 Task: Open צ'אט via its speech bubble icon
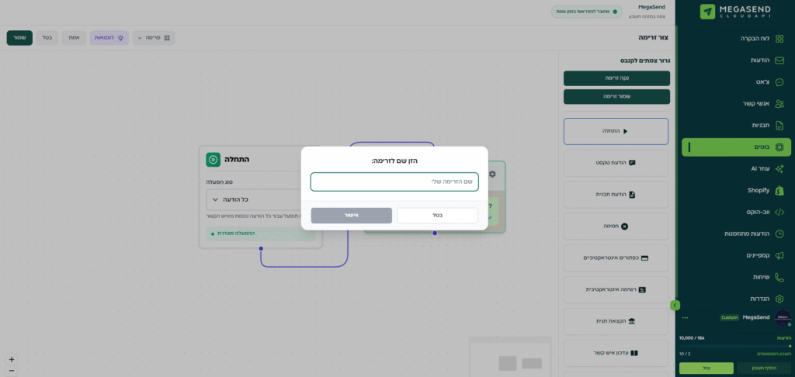click(x=779, y=81)
